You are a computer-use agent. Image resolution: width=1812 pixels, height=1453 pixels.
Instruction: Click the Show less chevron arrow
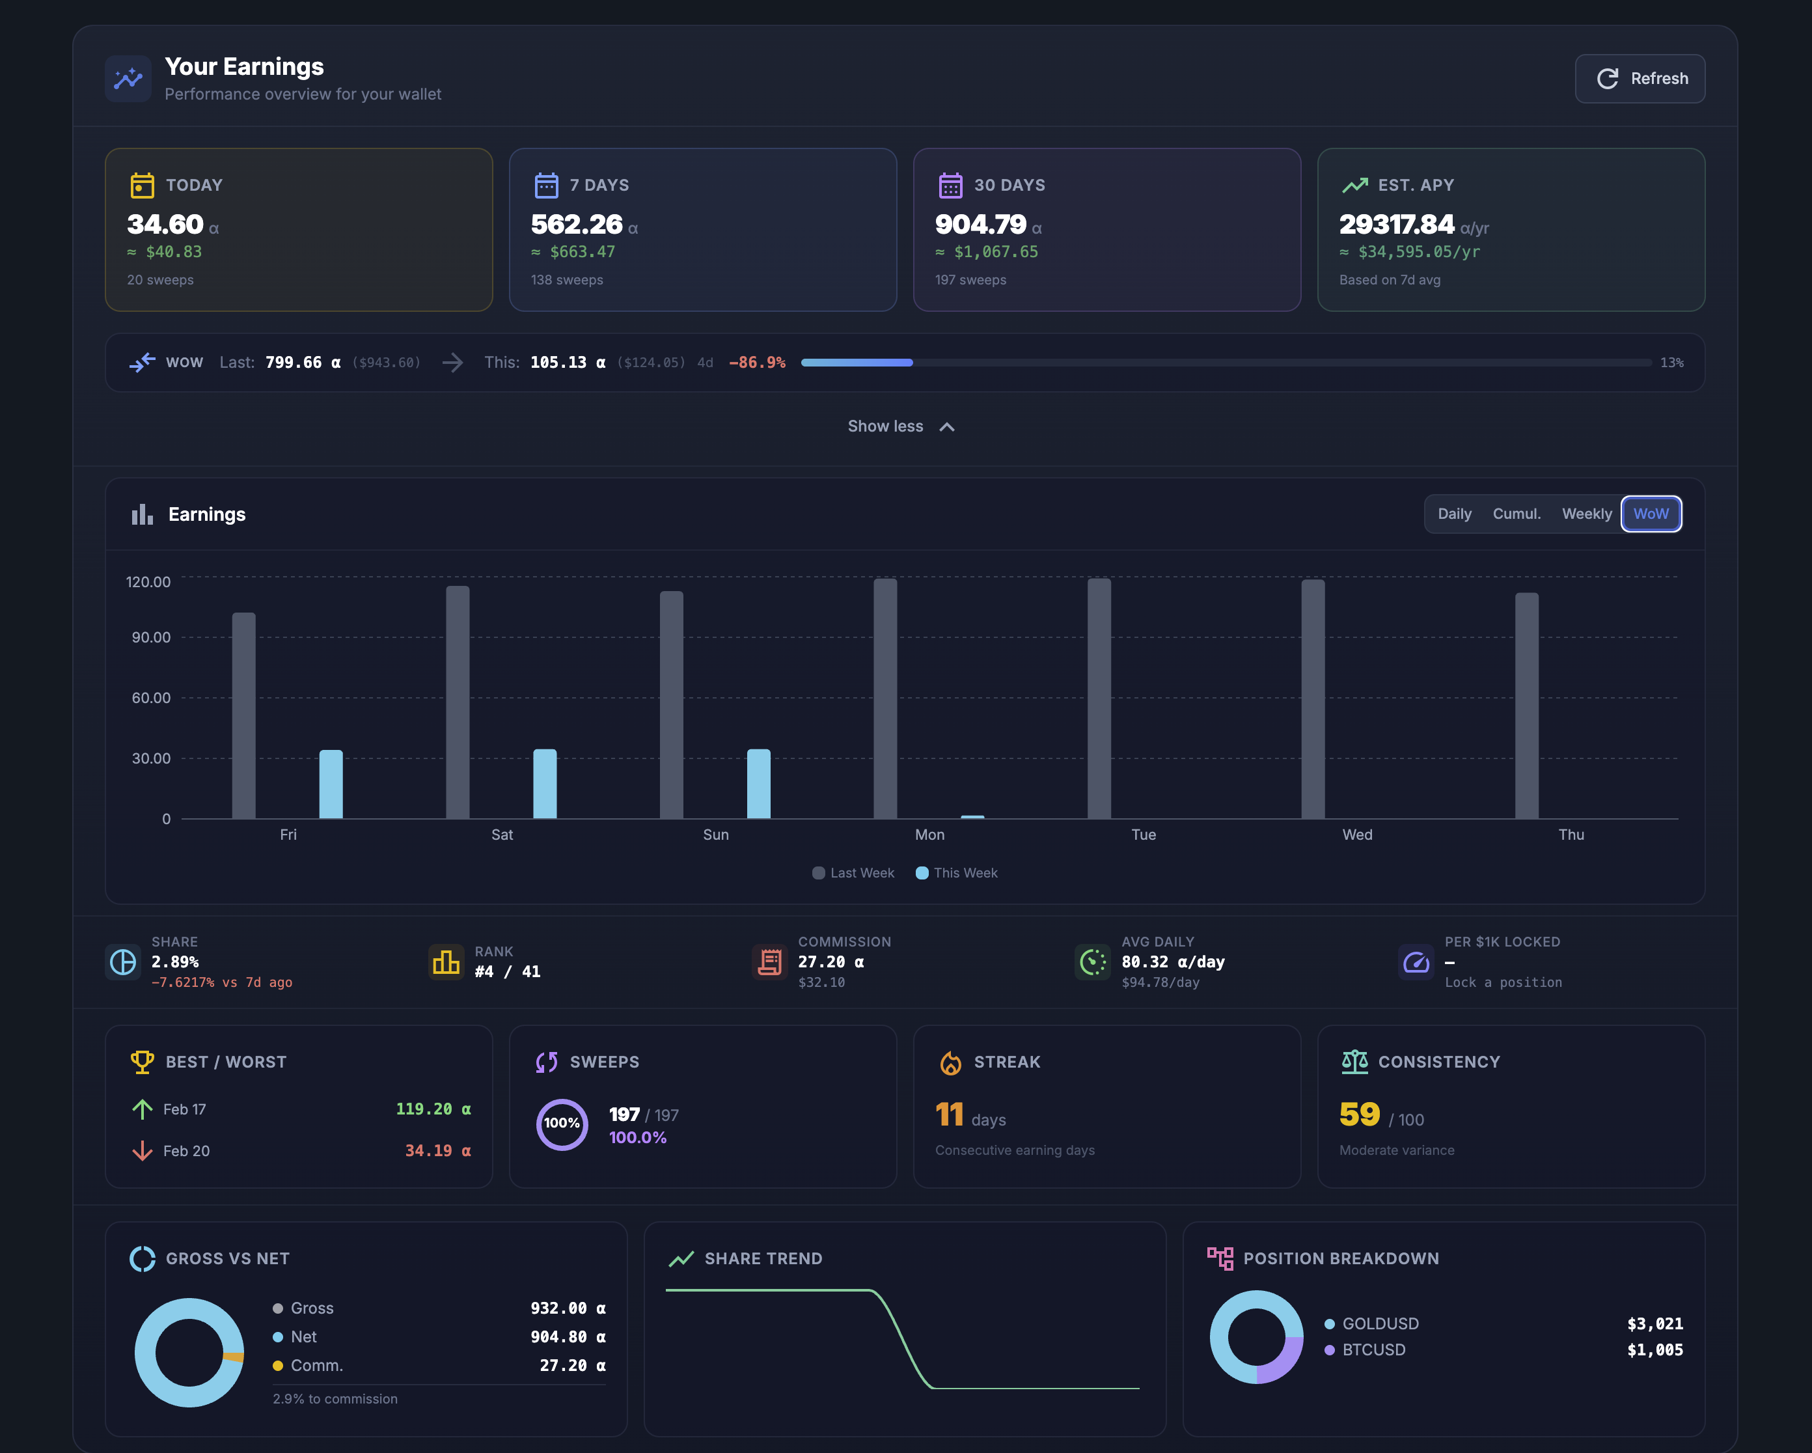947,427
